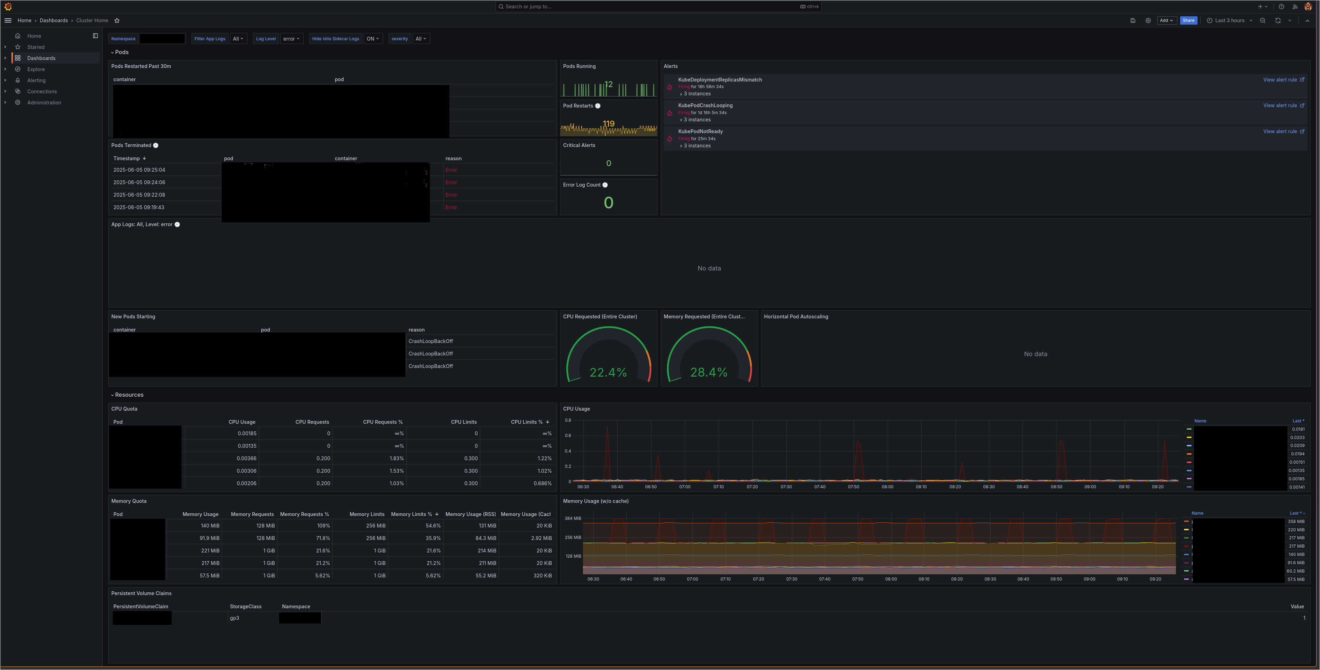Viewport: 1320px width, 670px height.
Task: Show info tooltip for App Logs panel
Action: 177,224
